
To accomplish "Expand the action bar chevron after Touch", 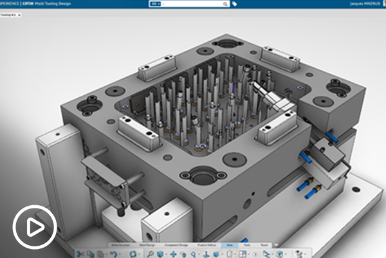I will (x=277, y=245).
